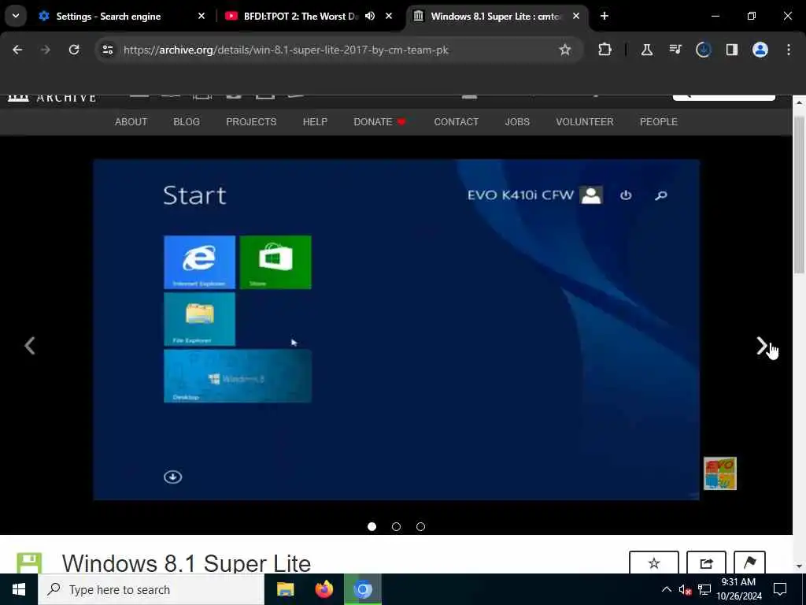Go forward to the next page
Screen dimensions: 806x605
(x=45, y=50)
